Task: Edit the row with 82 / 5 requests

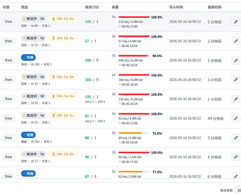Action: (236, 176)
